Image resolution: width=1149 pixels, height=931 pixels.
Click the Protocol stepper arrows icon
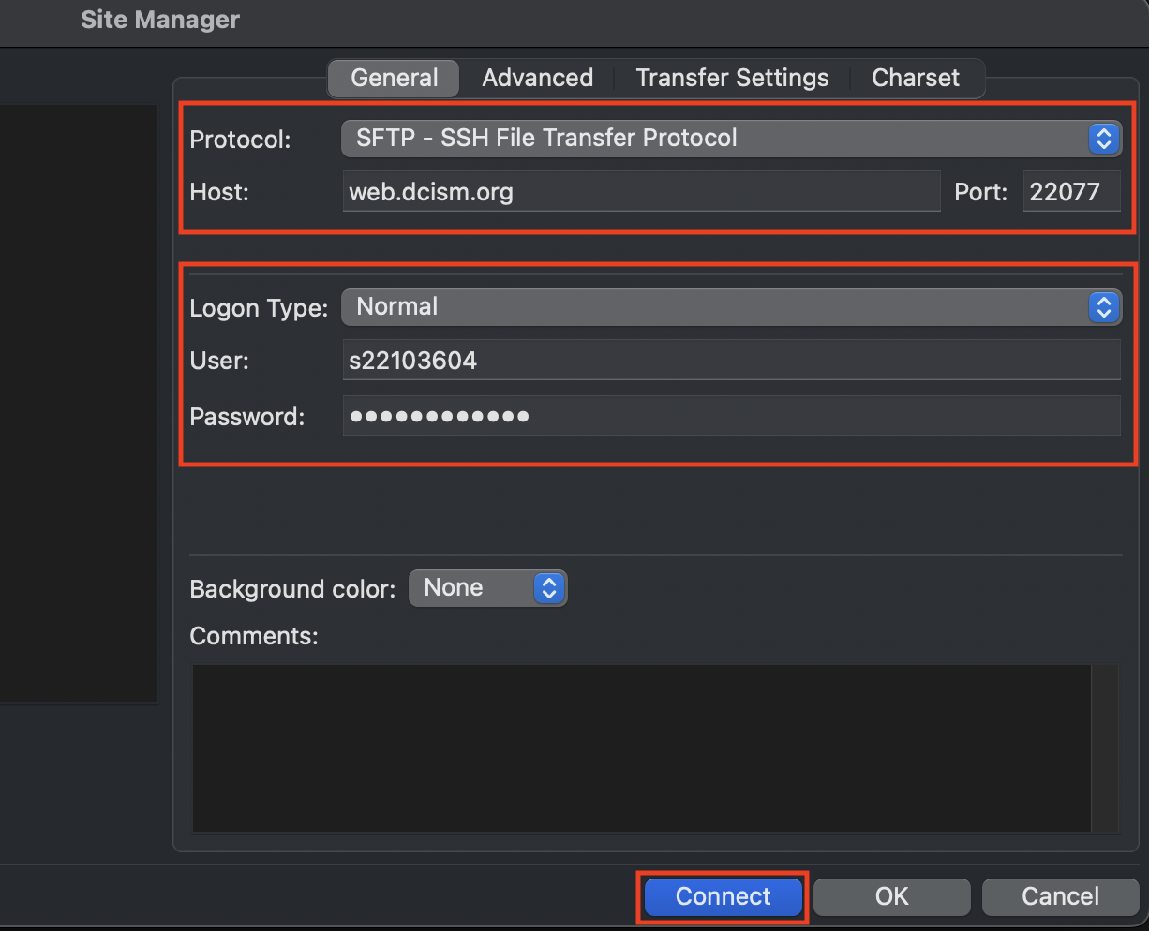click(1104, 139)
